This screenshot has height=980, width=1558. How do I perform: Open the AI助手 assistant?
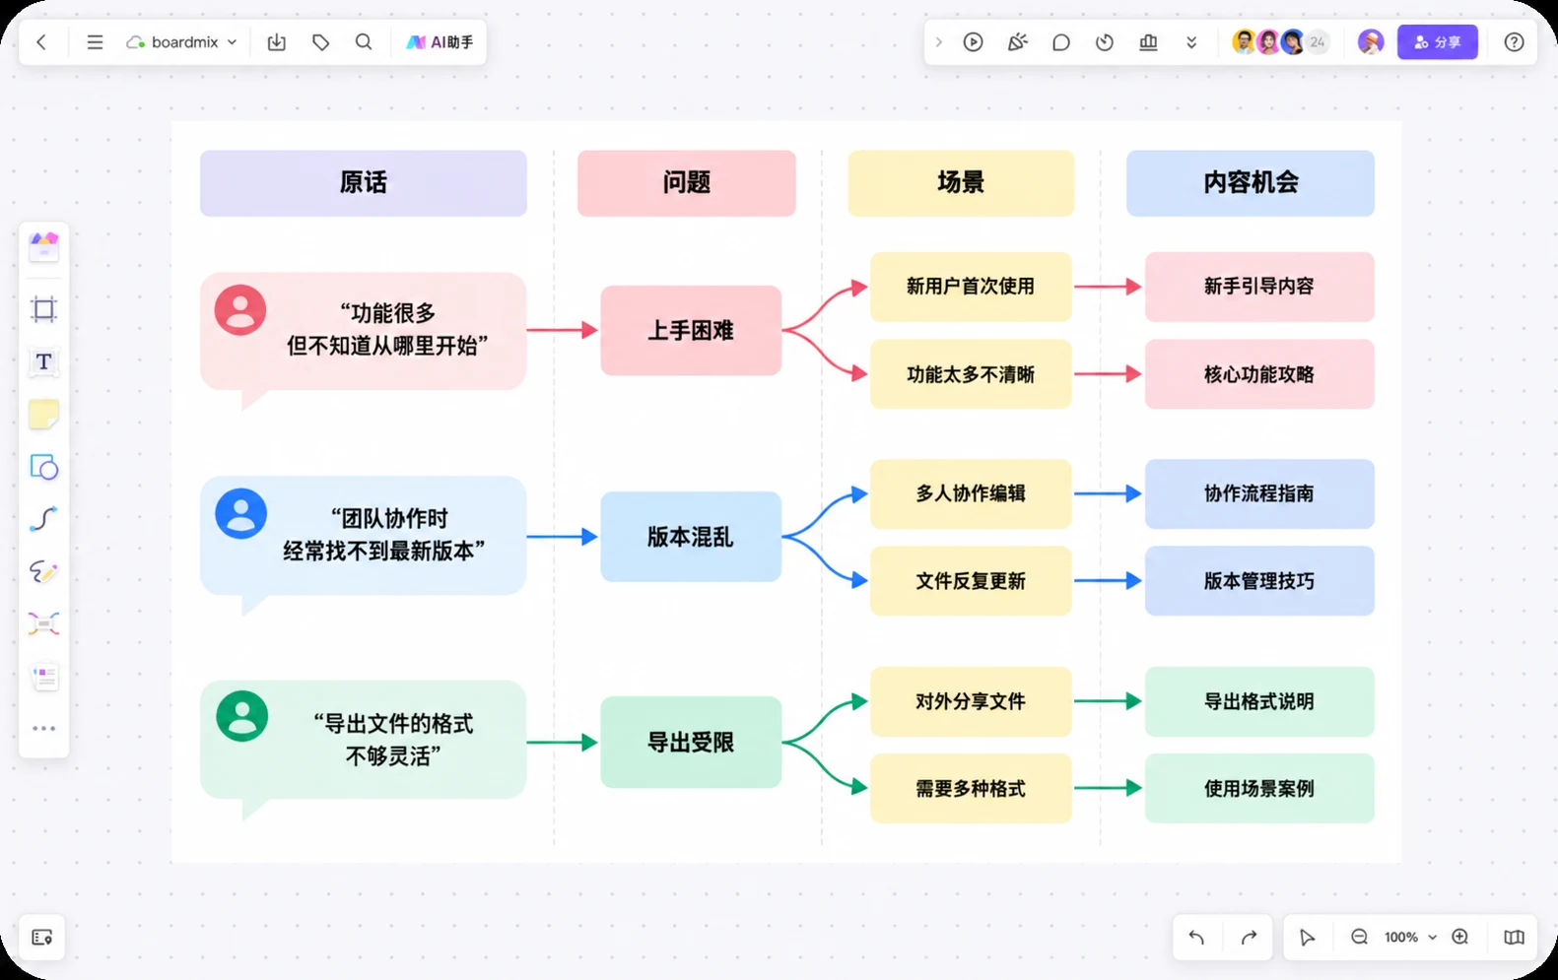440,42
